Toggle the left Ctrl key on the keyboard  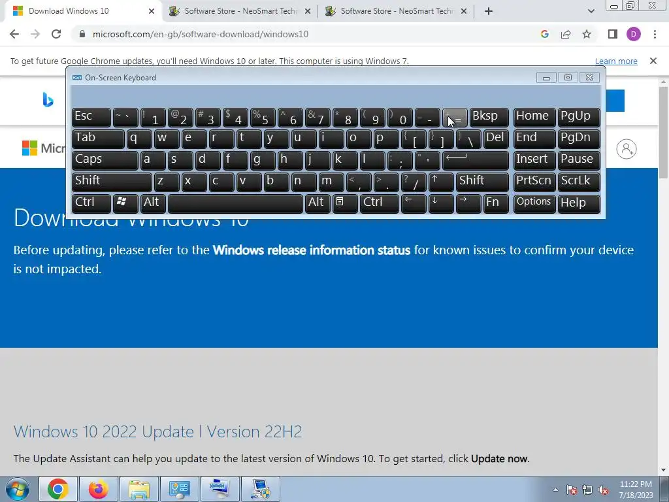91,203
